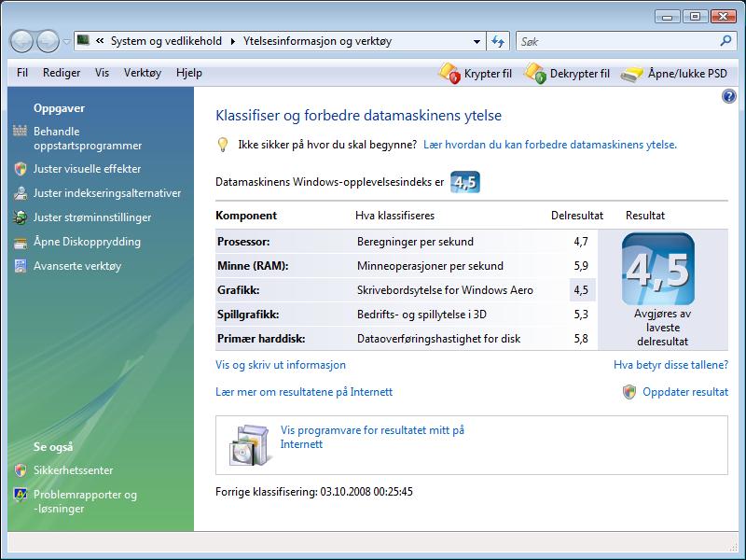Click the software box and disc icon

250,445
